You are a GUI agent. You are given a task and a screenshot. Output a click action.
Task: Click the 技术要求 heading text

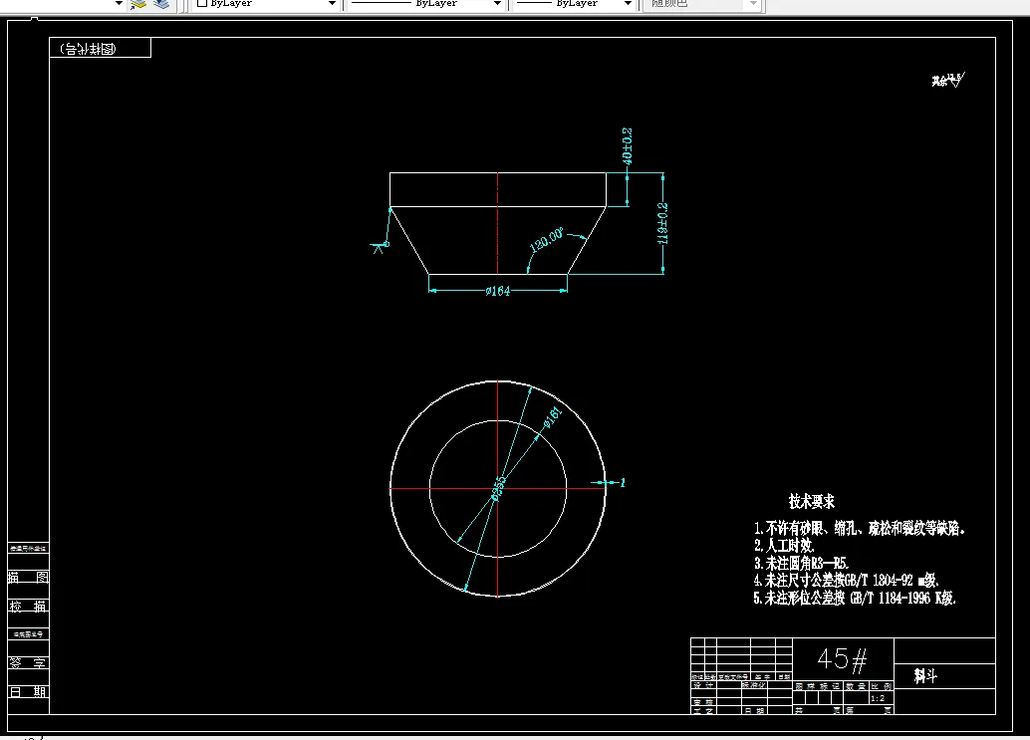pos(811,502)
